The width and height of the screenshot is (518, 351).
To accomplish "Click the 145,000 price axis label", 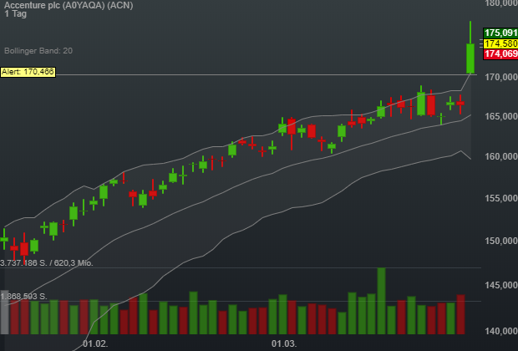I will [x=501, y=285].
